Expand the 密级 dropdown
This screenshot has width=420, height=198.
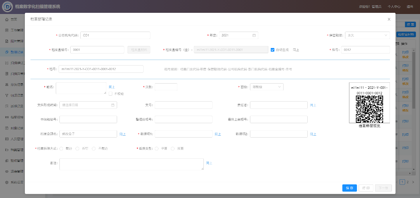click(x=266, y=87)
